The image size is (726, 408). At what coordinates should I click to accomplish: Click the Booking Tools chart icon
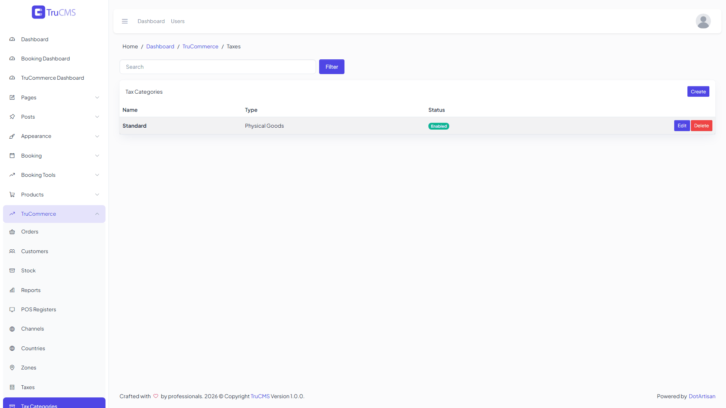[x=12, y=175]
